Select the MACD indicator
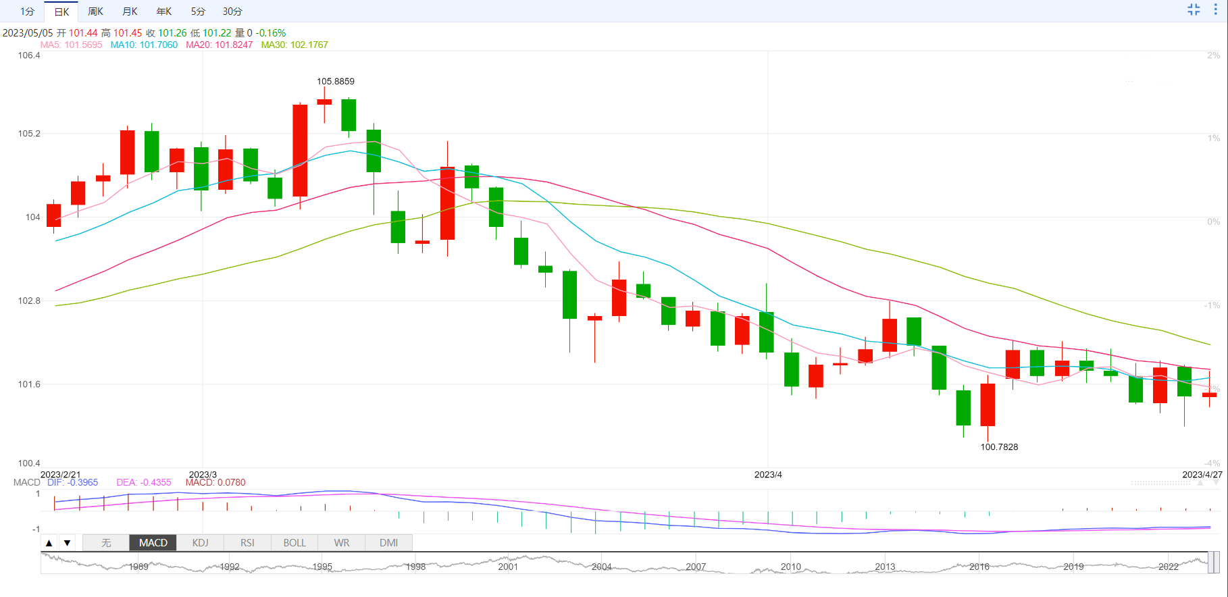The height and width of the screenshot is (597, 1228). coord(153,543)
